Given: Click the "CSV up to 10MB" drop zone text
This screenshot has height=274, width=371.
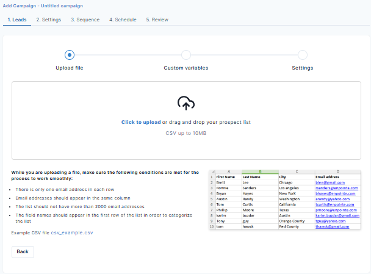Looking at the screenshot, I should click(x=185, y=133).
